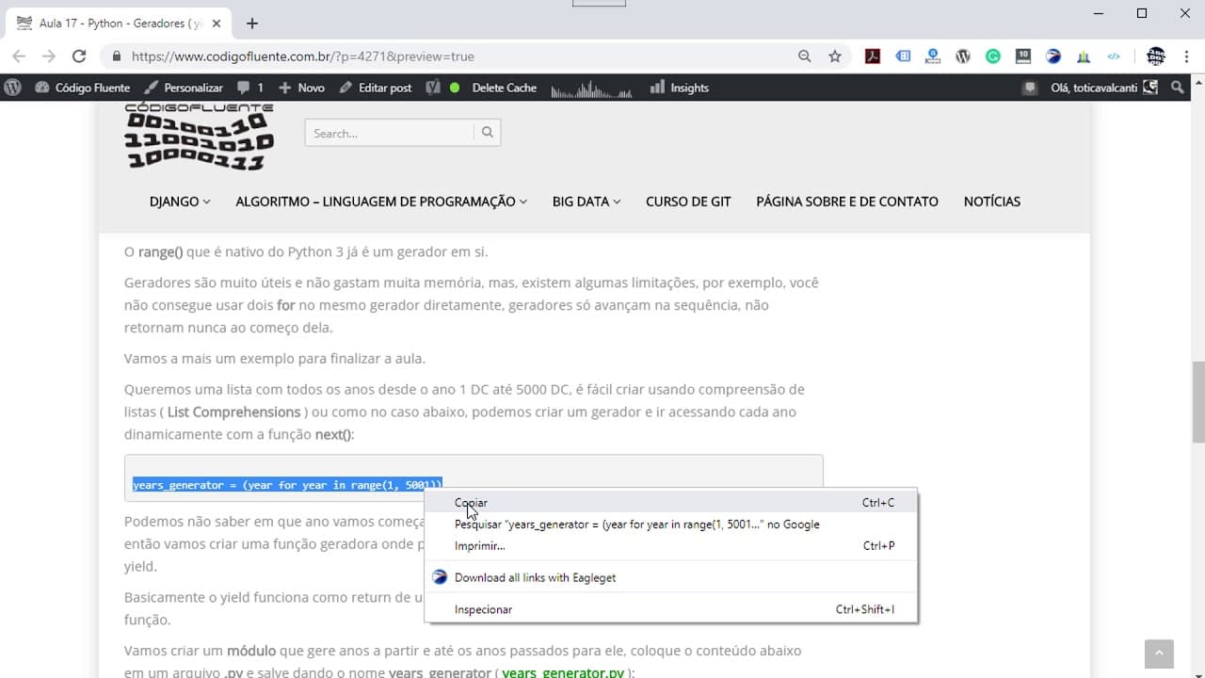Select Copiar in the context menu
1205x678 pixels.
pyautogui.click(x=671, y=503)
